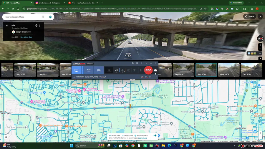Screen dimensions: 265x149
Task: Toggle the Street View layer switch
Action: (x=154, y=135)
